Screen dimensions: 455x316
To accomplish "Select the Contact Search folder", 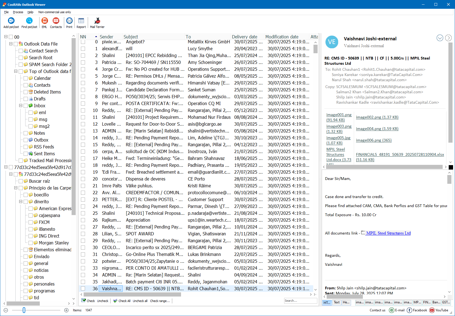I will [43, 51].
